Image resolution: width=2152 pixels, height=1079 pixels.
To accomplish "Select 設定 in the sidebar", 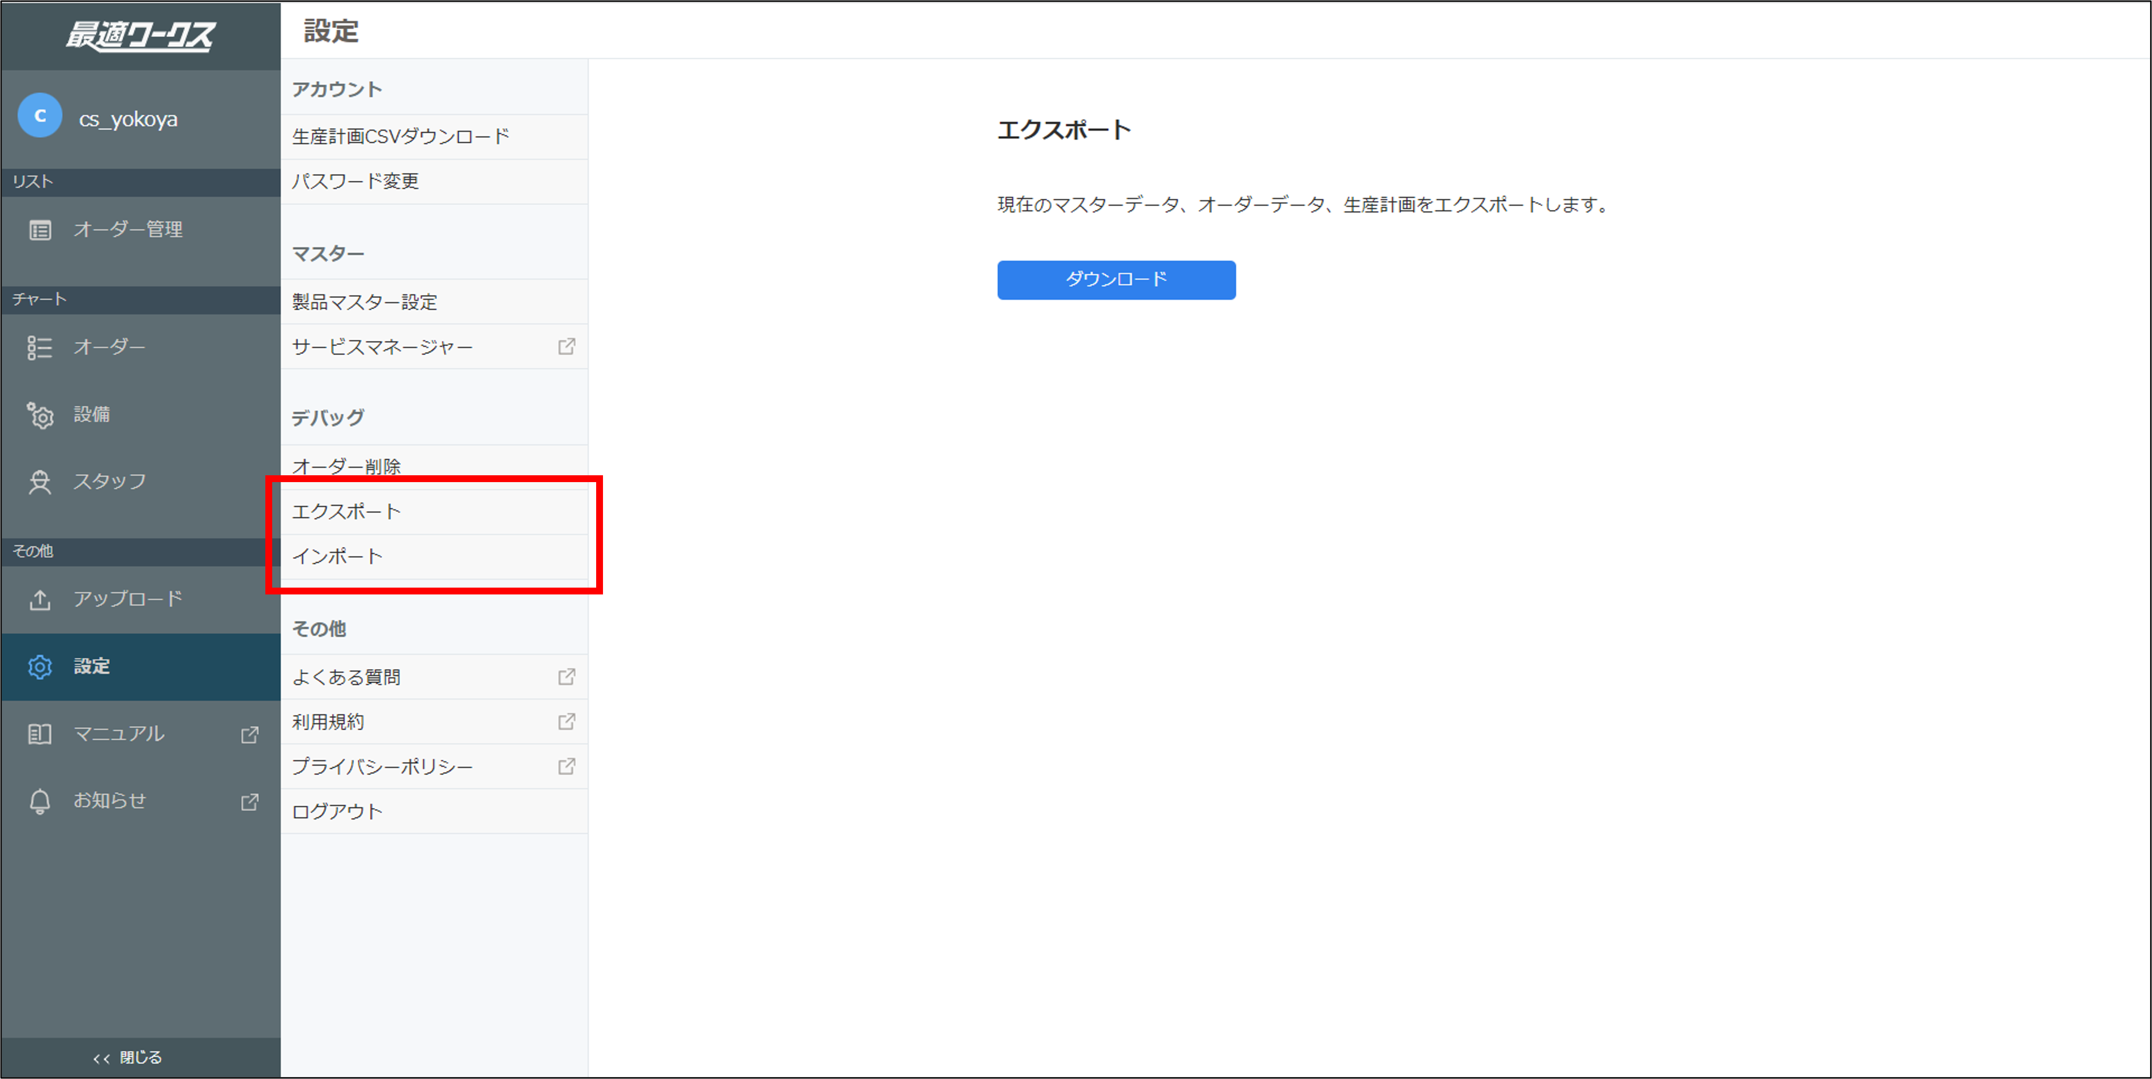I will point(140,666).
